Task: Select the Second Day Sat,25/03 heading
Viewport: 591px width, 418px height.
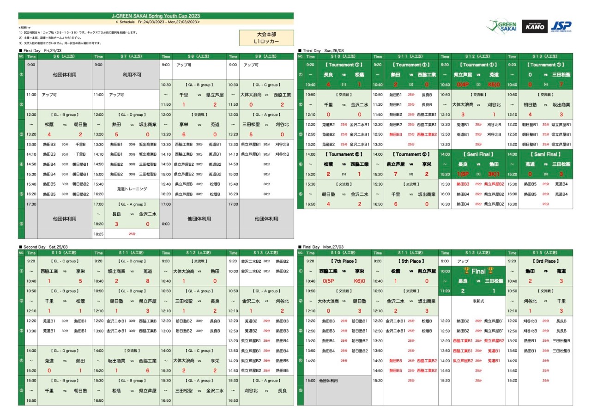Action: [x=43, y=247]
